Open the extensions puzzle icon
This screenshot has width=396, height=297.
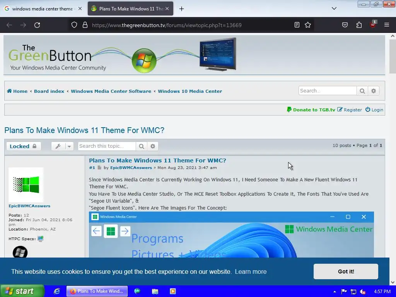359,25
